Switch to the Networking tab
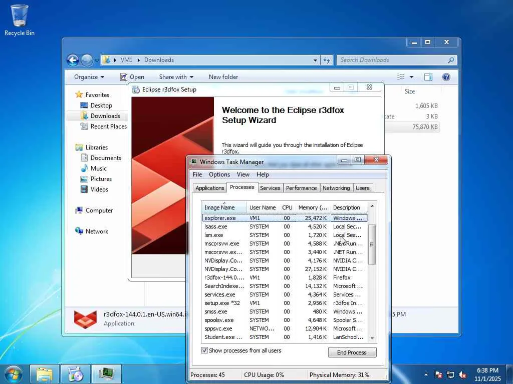The image size is (513, 384). pyautogui.click(x=336, y=188)
